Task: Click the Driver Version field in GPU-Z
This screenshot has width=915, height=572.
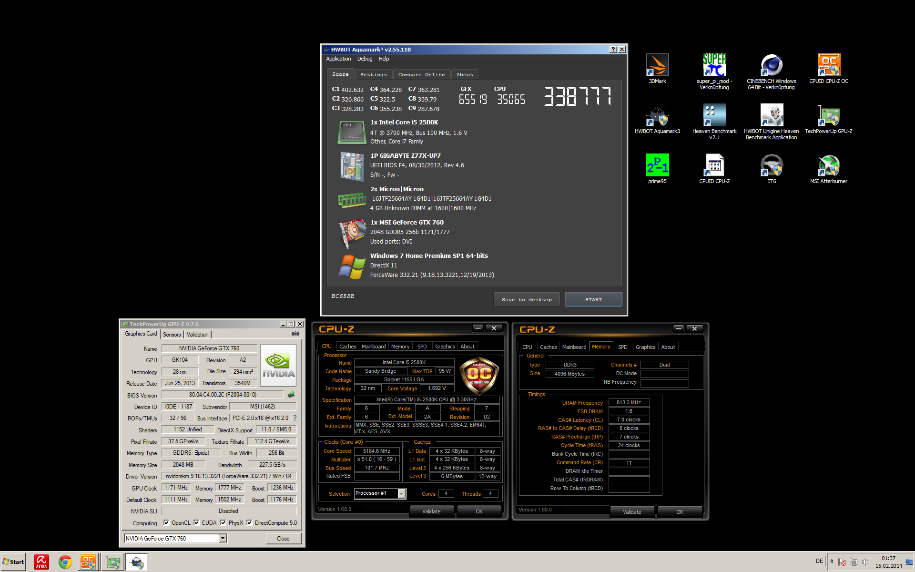Action: coord(229,476)
